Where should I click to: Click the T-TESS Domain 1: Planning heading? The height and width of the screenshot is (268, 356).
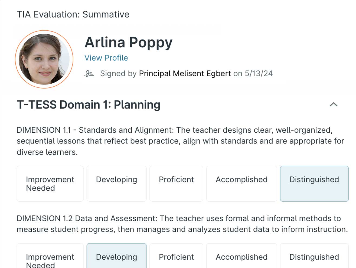(x=89, y=105)
